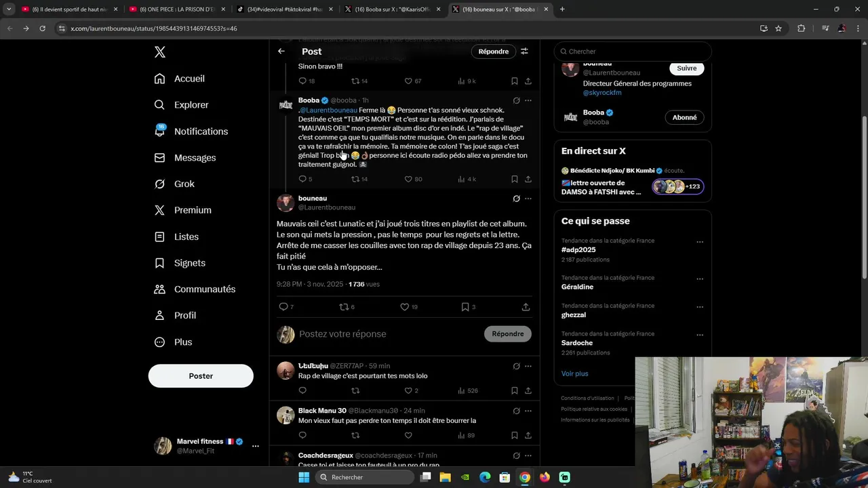
Task: Reply to main post with 7 comments
Action: click(x=283, y=307)
